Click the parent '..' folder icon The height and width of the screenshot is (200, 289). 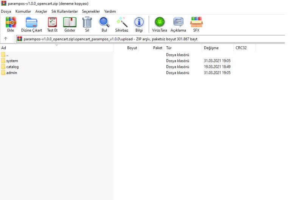[x=3, y=55]
